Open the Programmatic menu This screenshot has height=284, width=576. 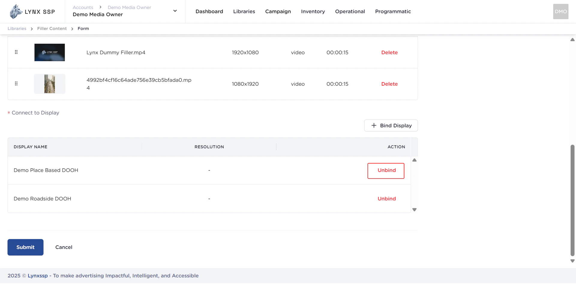[x=393, y=11]
